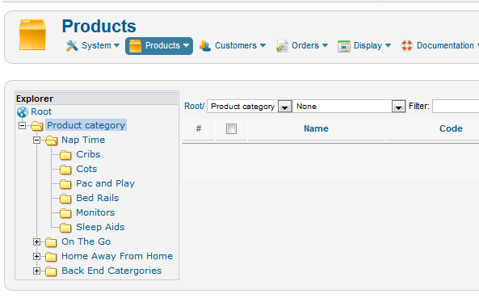Screen dimensions: 479x298
Task: Select the Cots category
Action: point(86,169)
